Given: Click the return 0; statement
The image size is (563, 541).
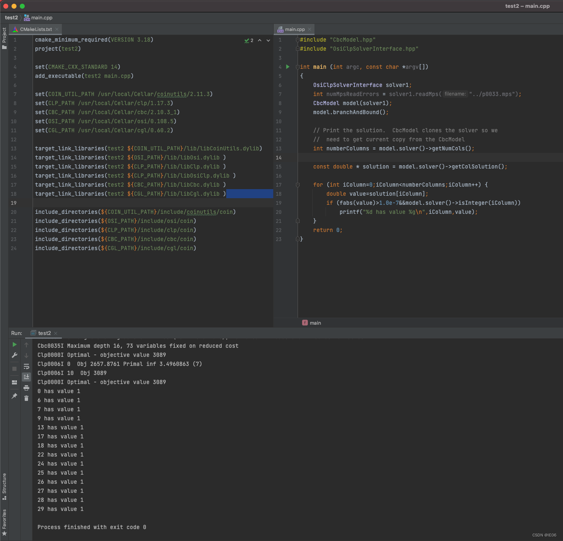Looking at the screenshot, I should coord(328,230).
